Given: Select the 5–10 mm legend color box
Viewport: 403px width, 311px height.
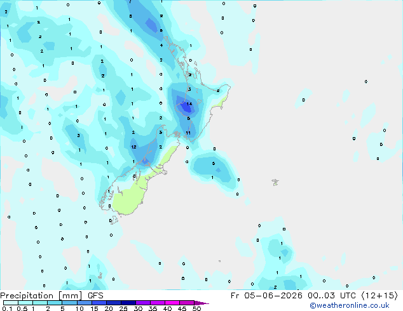Looking at the screenshot, I should (x=69, y=303).
